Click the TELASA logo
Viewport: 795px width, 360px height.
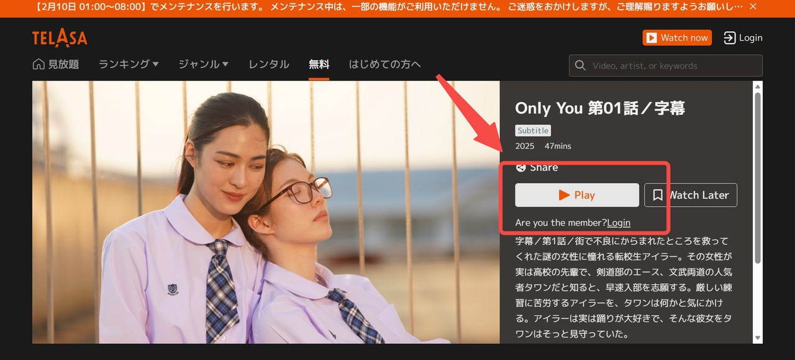tap(59, 37)
